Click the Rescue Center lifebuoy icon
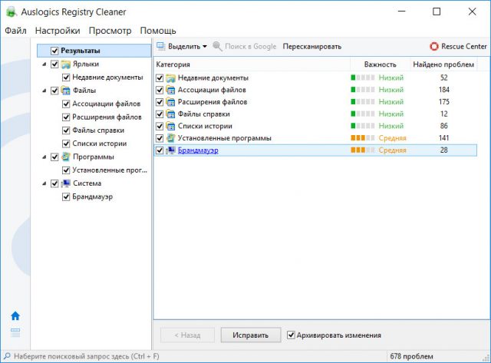The height and width of the screenshot is (363, 491). (x=434, y=46)
